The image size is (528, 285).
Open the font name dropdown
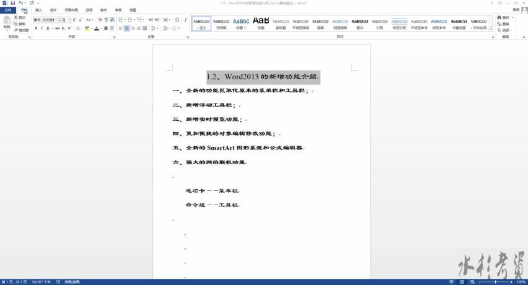(56, 20)
